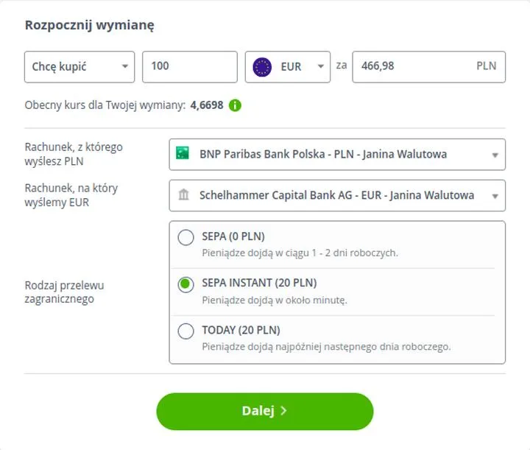
Task: Select the SEPA (0 PLN) transfer option
Action: [186, 237]
